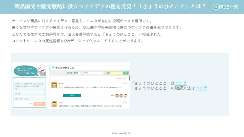
Task: Open the コチラ link for 確認方法
Action: pyautogui.click(x=201, y=88)
